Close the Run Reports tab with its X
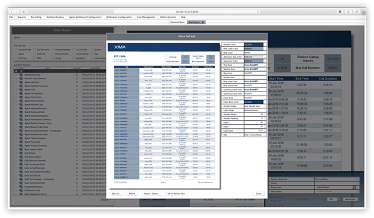The width and height of the screenshot is (374, 218). coord(203,22)
